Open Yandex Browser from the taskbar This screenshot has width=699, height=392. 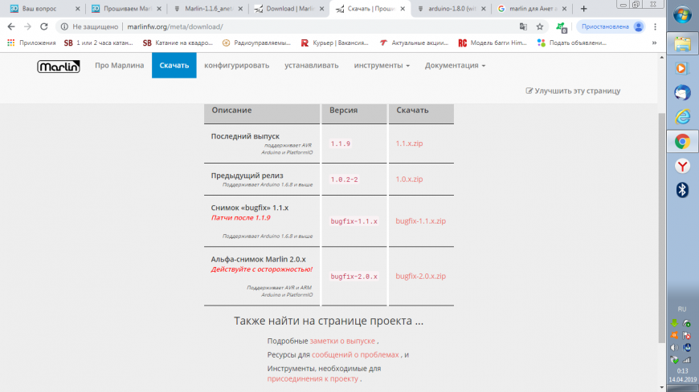click(x=682, y=166)
